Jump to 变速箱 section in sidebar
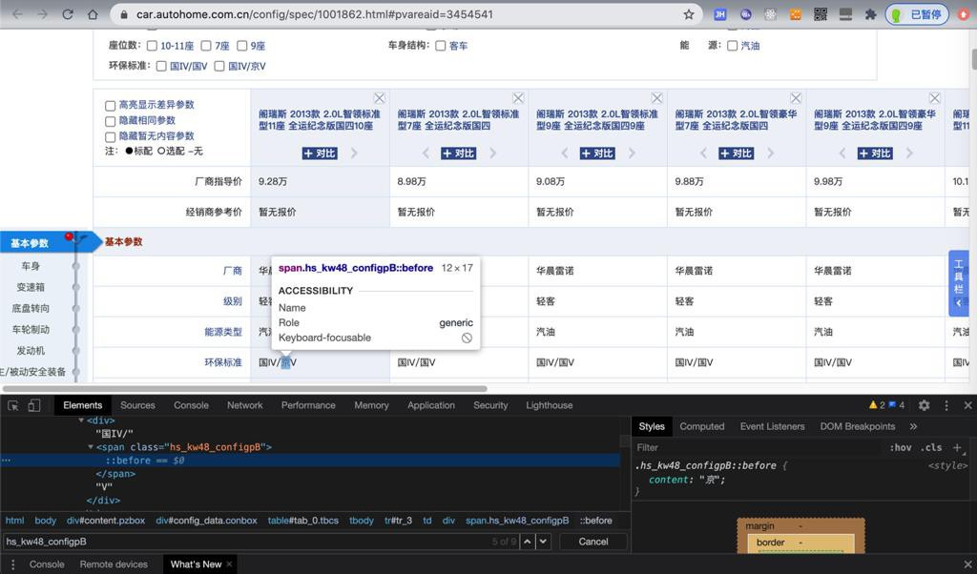The image size is (977, 574). click(31, 288)
